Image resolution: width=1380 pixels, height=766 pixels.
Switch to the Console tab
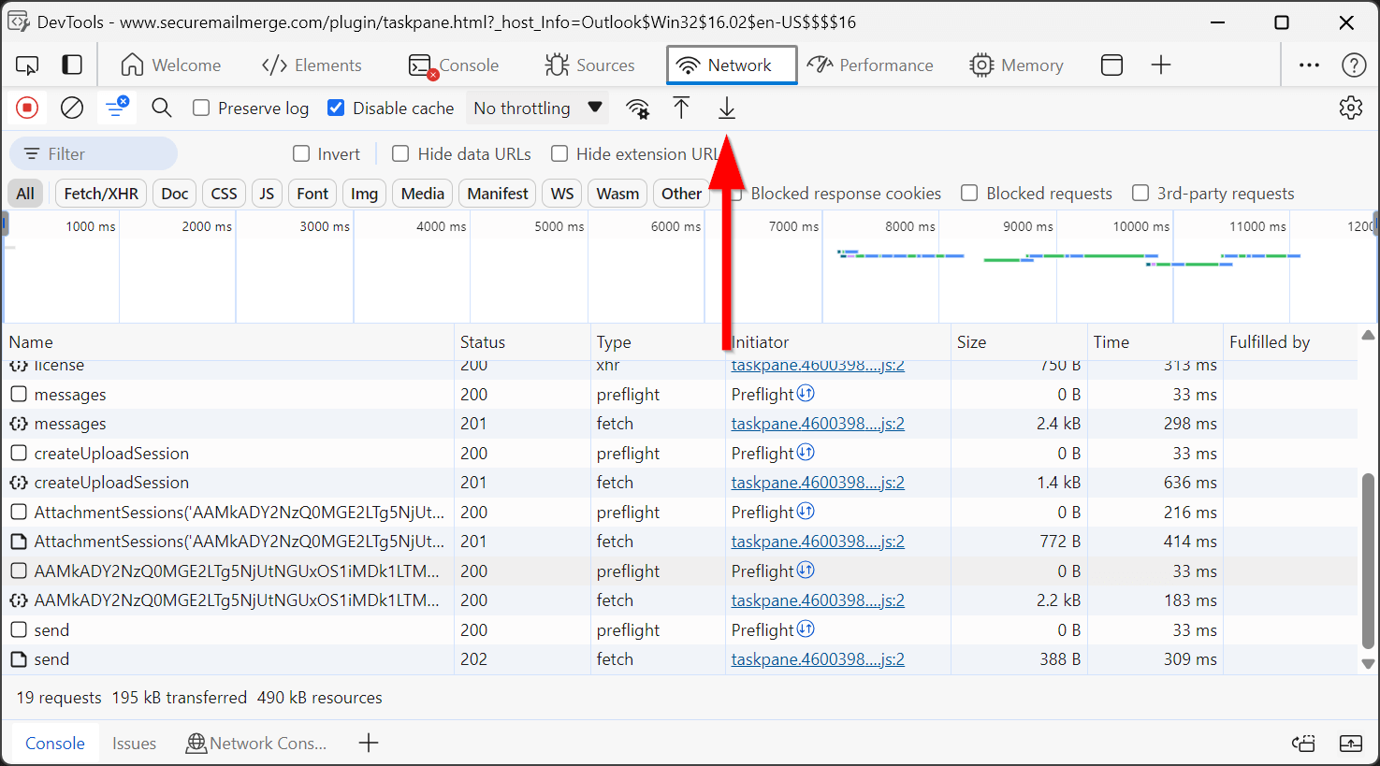(455, 65)
